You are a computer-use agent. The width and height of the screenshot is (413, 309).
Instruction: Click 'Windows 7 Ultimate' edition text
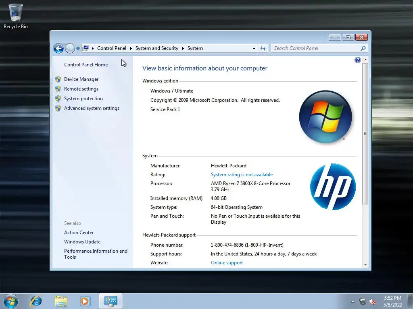(x=172, y=91)
